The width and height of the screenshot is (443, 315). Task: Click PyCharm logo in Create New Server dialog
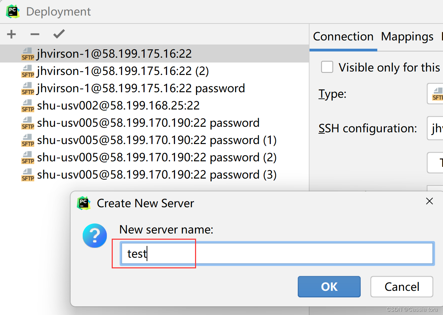pos(84,203)
